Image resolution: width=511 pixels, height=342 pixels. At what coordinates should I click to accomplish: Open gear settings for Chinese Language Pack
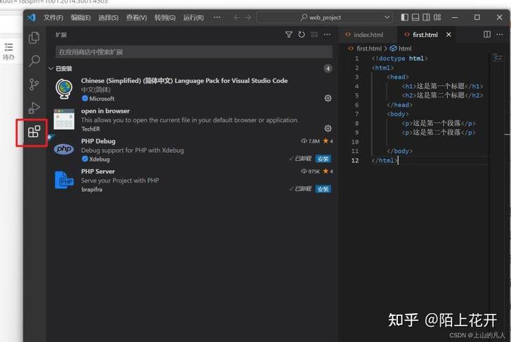[328, 98]
